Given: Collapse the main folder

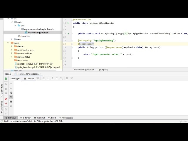Looking at the screenshot, I should click(x=12, y=22).
